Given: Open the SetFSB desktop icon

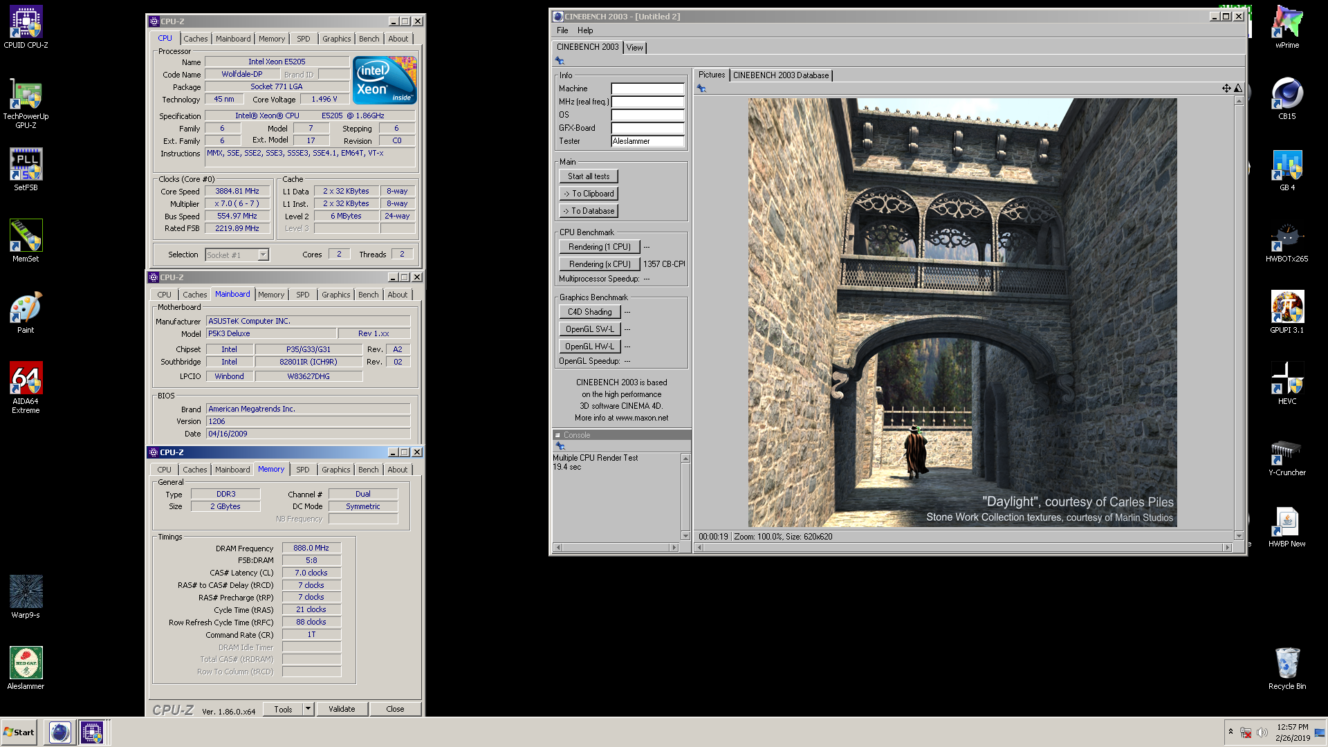Looking at the screenshot, I should (26, 170).
